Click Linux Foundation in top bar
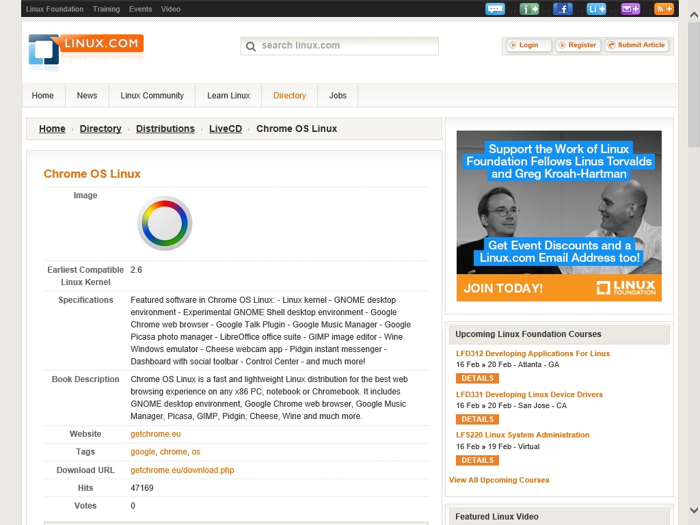Screen dimensions: 700x525 point(55,9)
